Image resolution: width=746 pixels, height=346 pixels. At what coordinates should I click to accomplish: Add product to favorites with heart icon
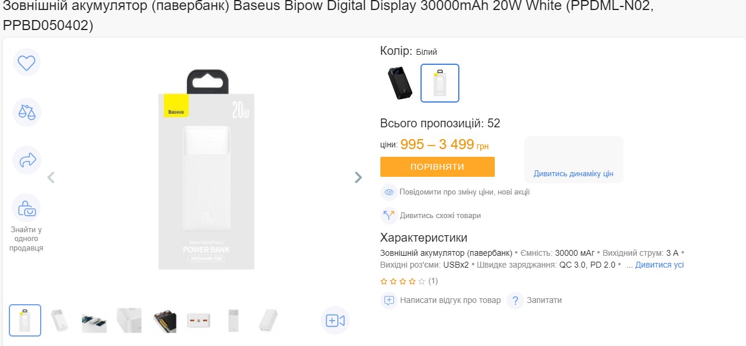point(27,62)
